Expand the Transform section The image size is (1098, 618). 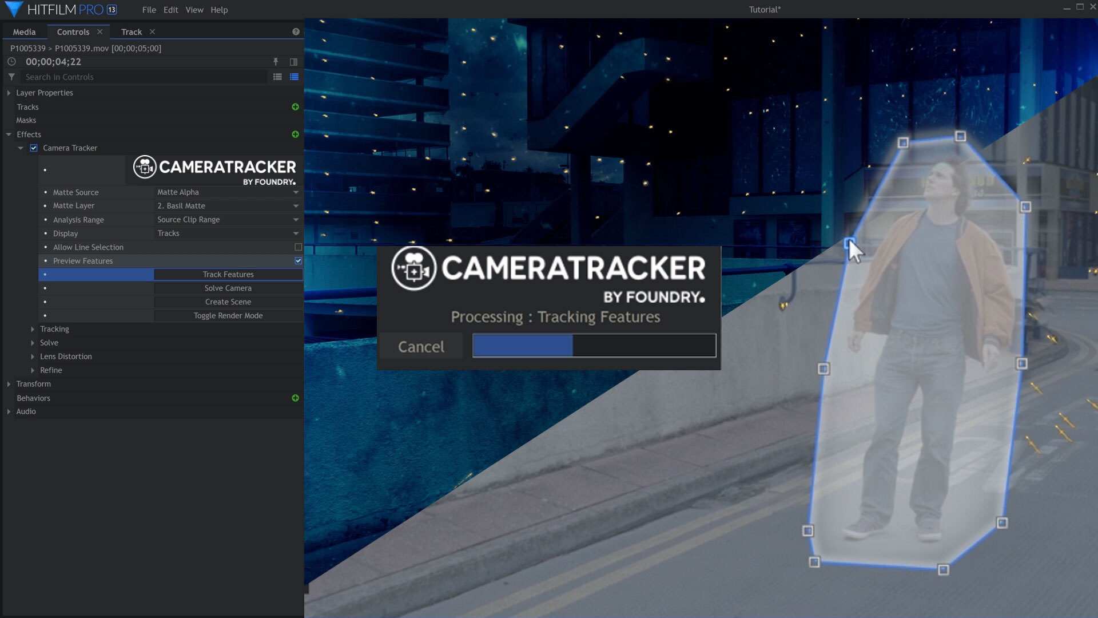(x=9, y=384)
